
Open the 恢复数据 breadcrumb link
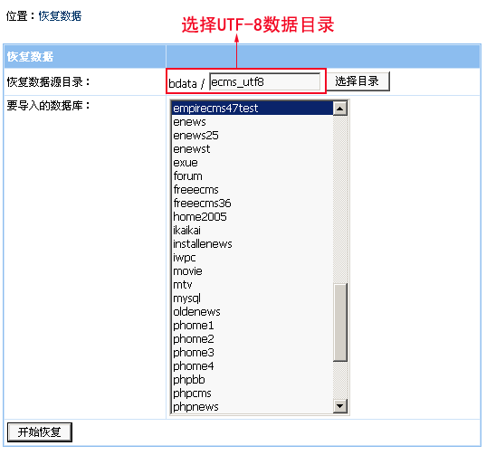60,15
